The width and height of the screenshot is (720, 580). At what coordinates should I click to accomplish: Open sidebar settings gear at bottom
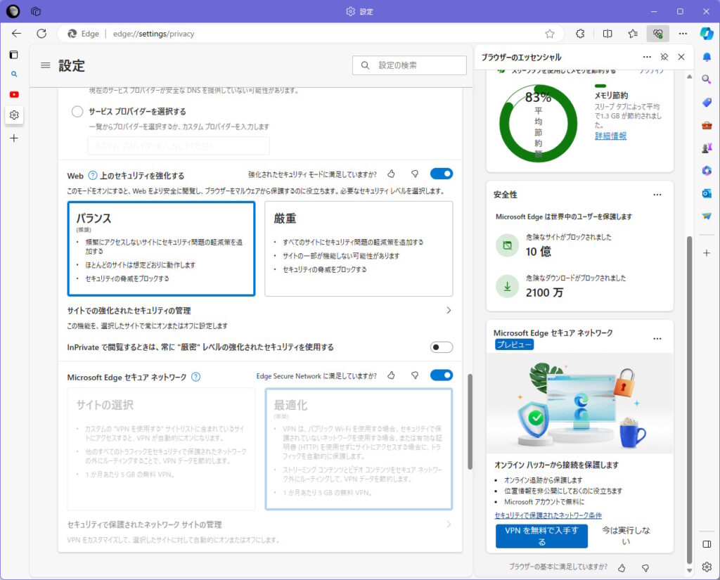tap(707, 567)
